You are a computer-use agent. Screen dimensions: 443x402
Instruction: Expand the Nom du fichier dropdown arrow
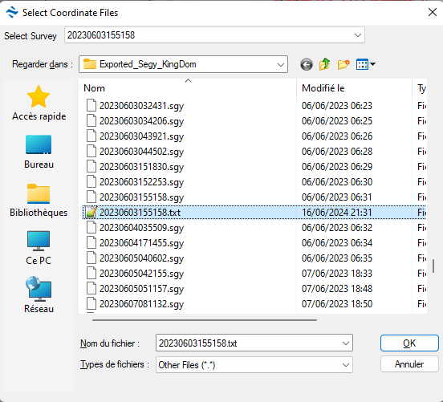point(346,343)
